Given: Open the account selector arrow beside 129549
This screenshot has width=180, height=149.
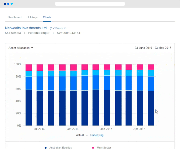Looking at the screenshot, I should coord(65,28).
